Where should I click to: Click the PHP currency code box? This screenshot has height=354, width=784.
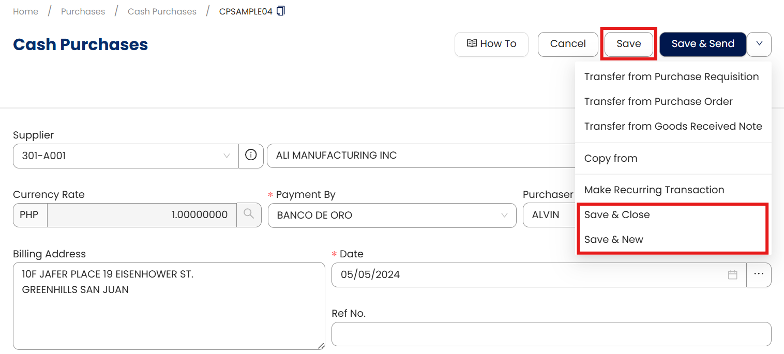(x=29, y=215)
